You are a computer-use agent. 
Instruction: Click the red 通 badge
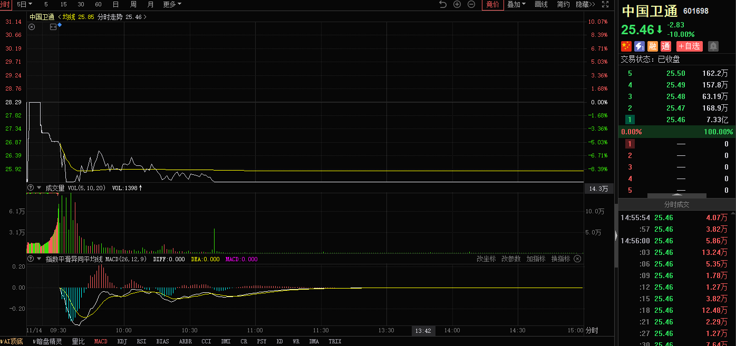point(666,46)
